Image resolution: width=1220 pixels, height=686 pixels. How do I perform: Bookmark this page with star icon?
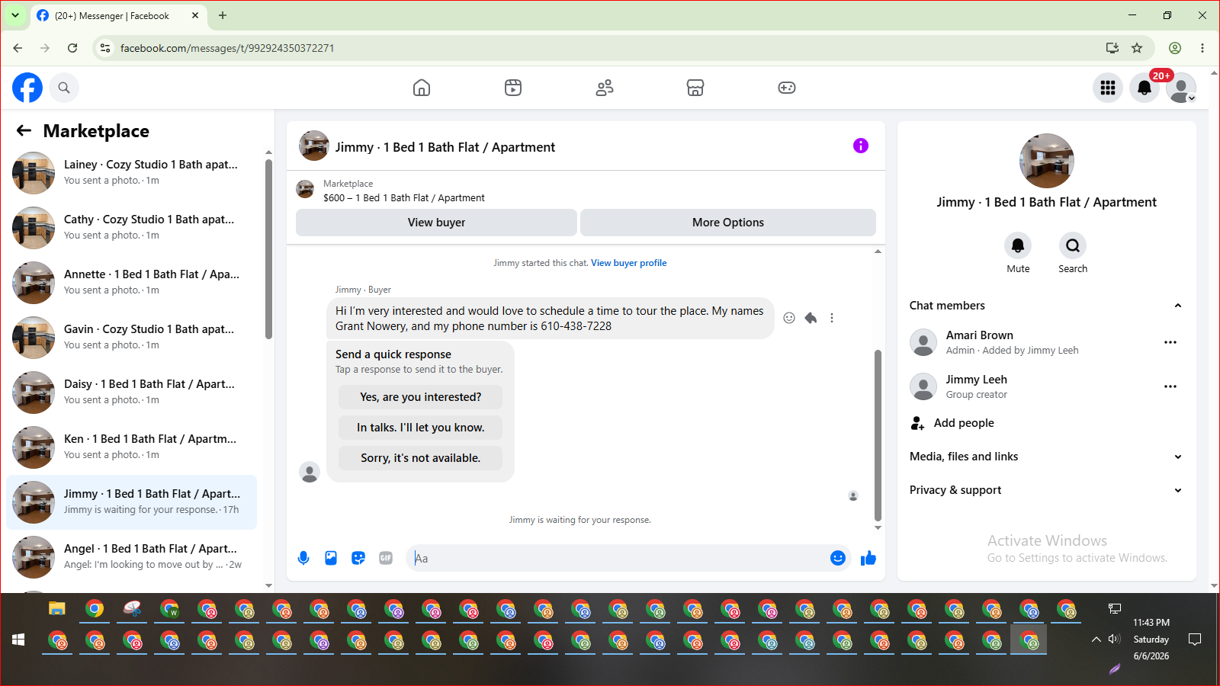pyautogui.click(x=1137, y=48)
